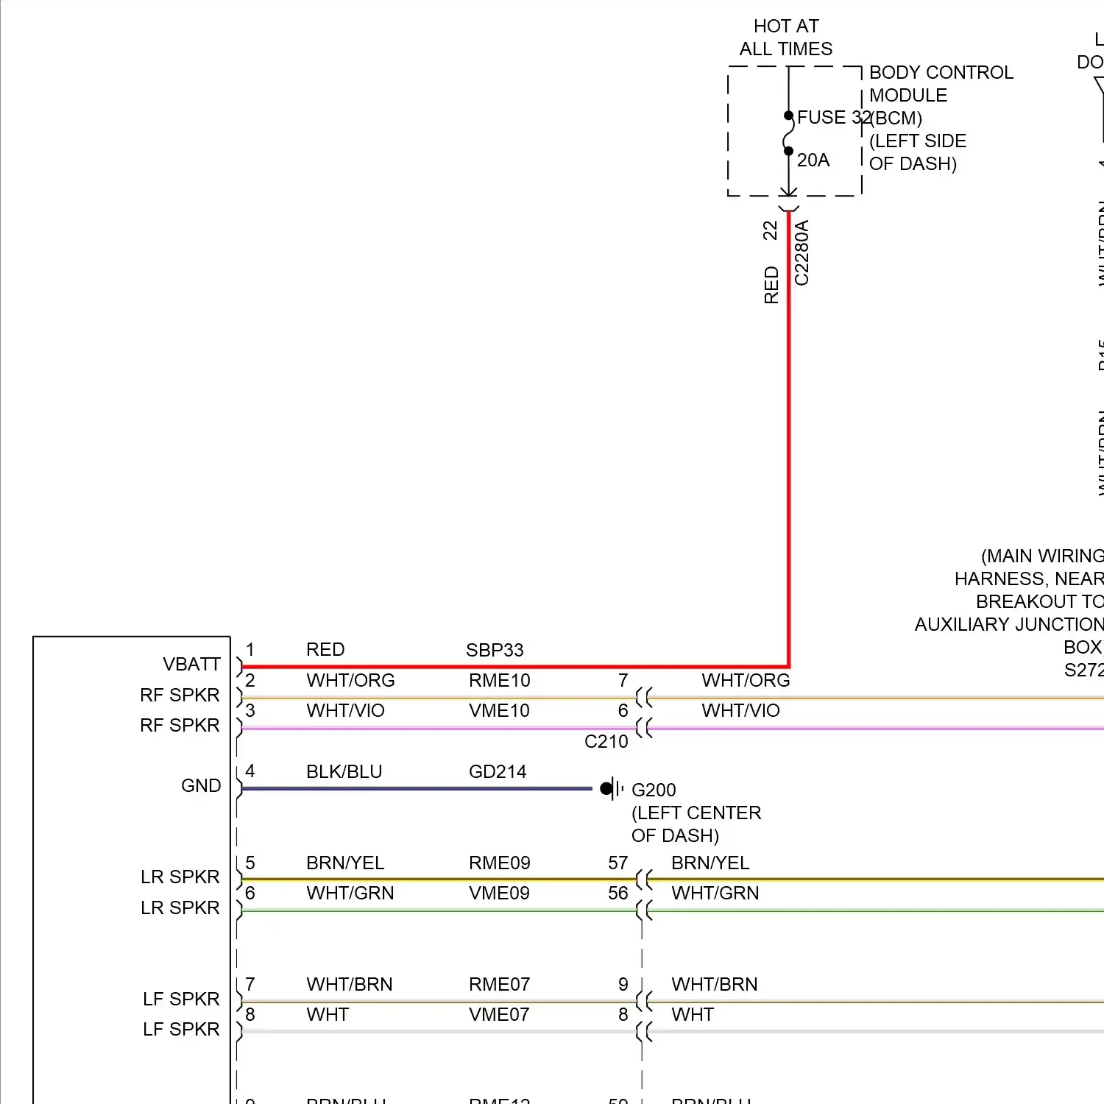Click the LR SPKR label at WHT/GRN wire
Screen dimensions: 1104x1104
[x=180, y=908]
